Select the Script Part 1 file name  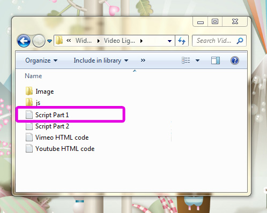pyautogui.click(x=52, y=115)
